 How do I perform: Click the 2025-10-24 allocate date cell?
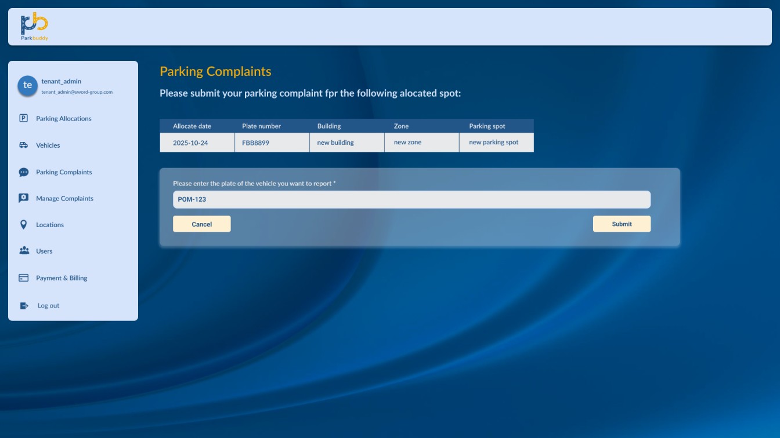[192, 142]
